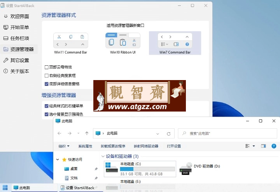Open the 组织 dropdown menu
280x192 pixels.
click(x=64, y=146)
